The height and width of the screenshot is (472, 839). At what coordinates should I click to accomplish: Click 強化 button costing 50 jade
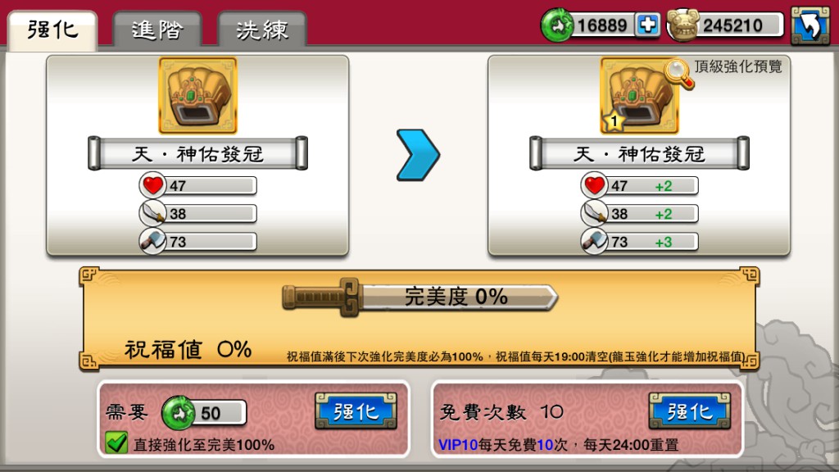click(x=356, y=411)
